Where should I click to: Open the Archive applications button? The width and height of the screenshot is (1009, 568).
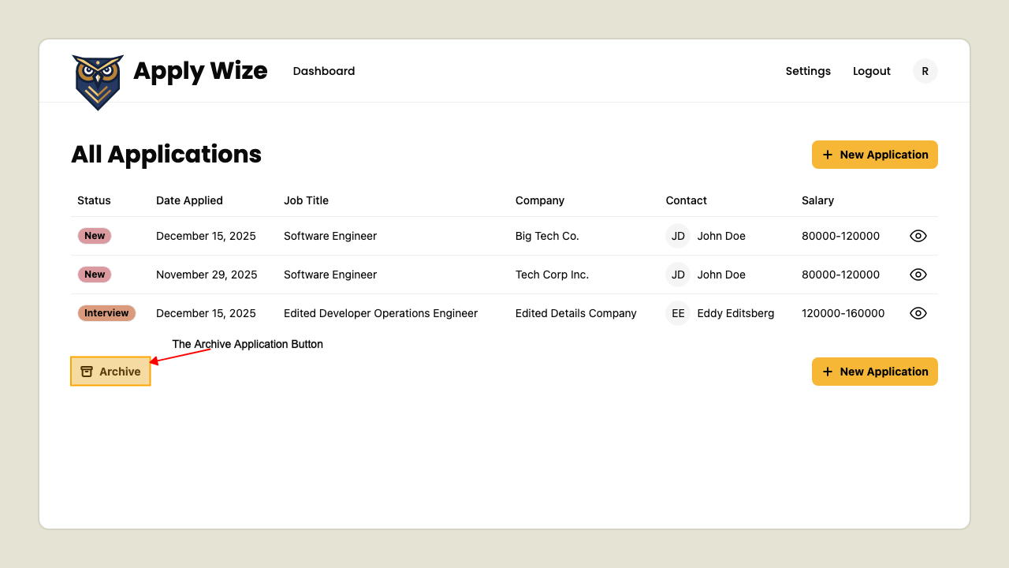pos(110,372)
